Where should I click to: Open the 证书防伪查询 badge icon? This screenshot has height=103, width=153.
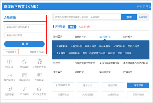coord(39,61)
